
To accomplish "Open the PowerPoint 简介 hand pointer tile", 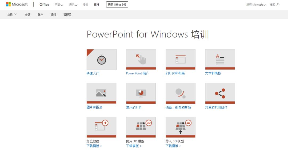I will click(x=141, y=59).
